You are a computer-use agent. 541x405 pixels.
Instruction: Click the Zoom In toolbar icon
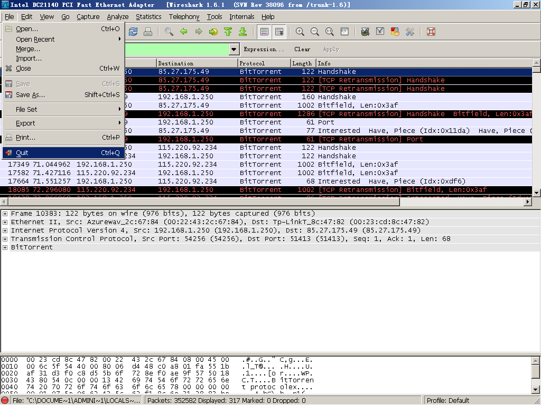(300, 32)
